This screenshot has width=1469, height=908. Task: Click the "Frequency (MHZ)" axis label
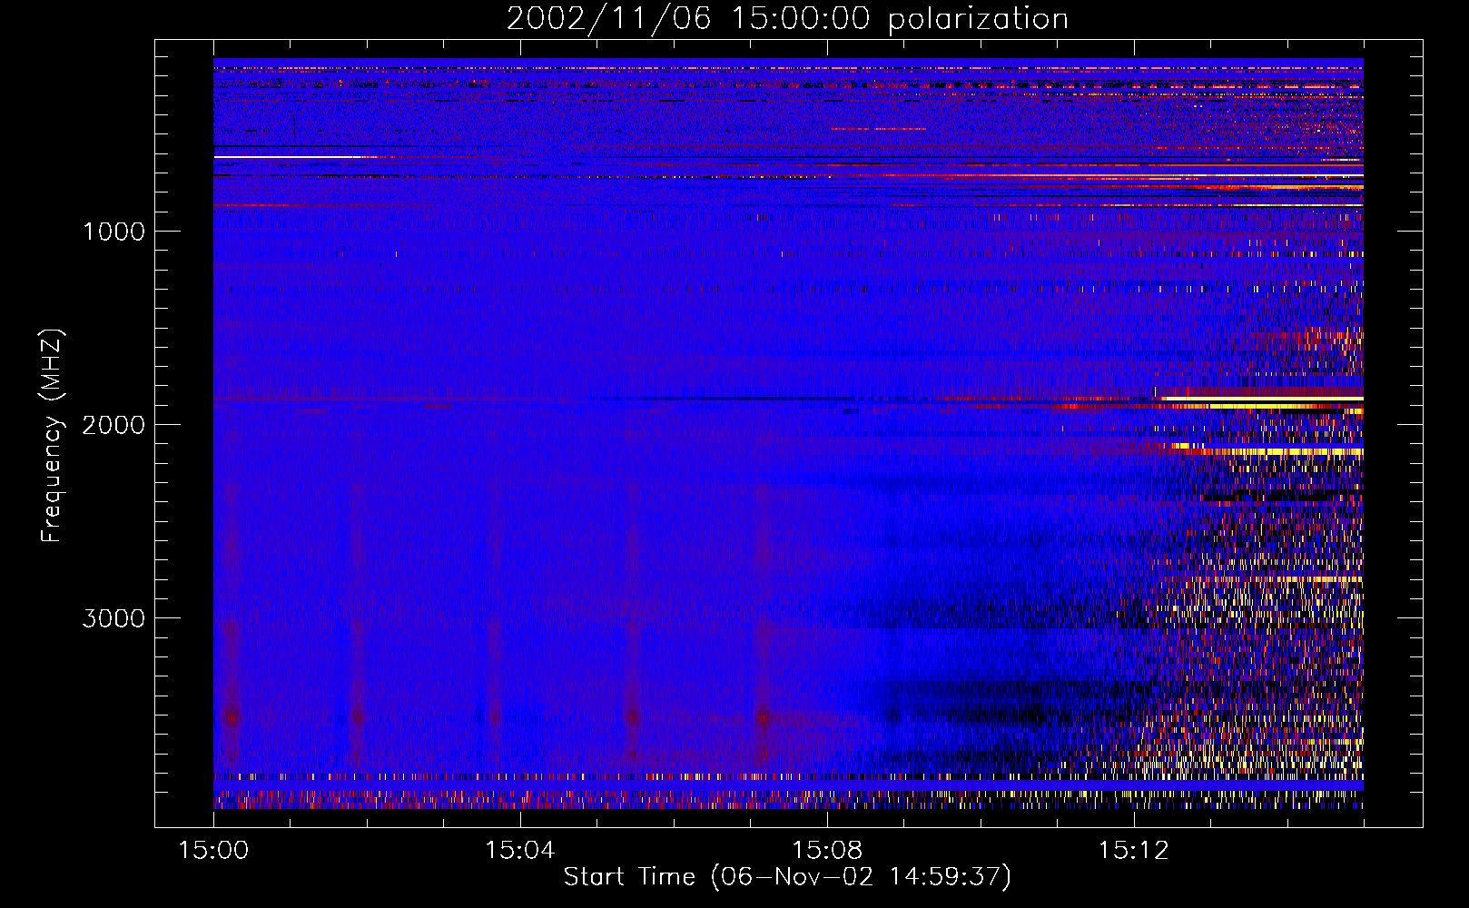pos(52,436)
